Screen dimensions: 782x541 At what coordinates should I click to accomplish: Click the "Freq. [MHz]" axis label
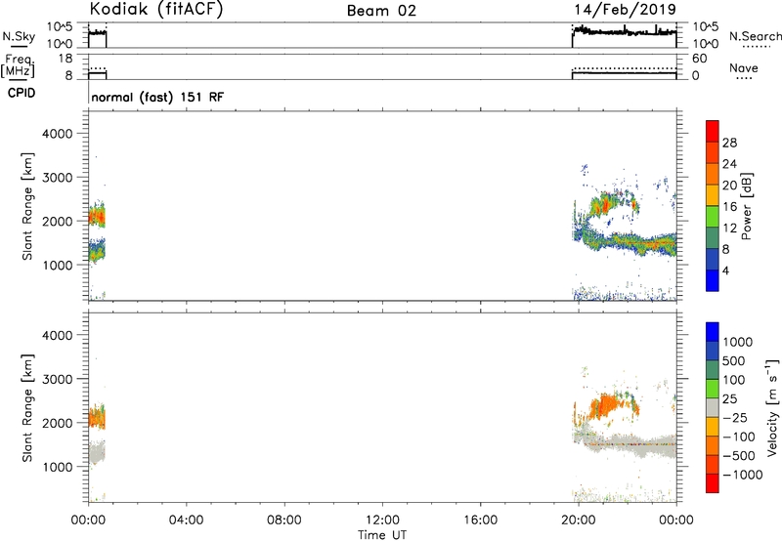(18, 65)
